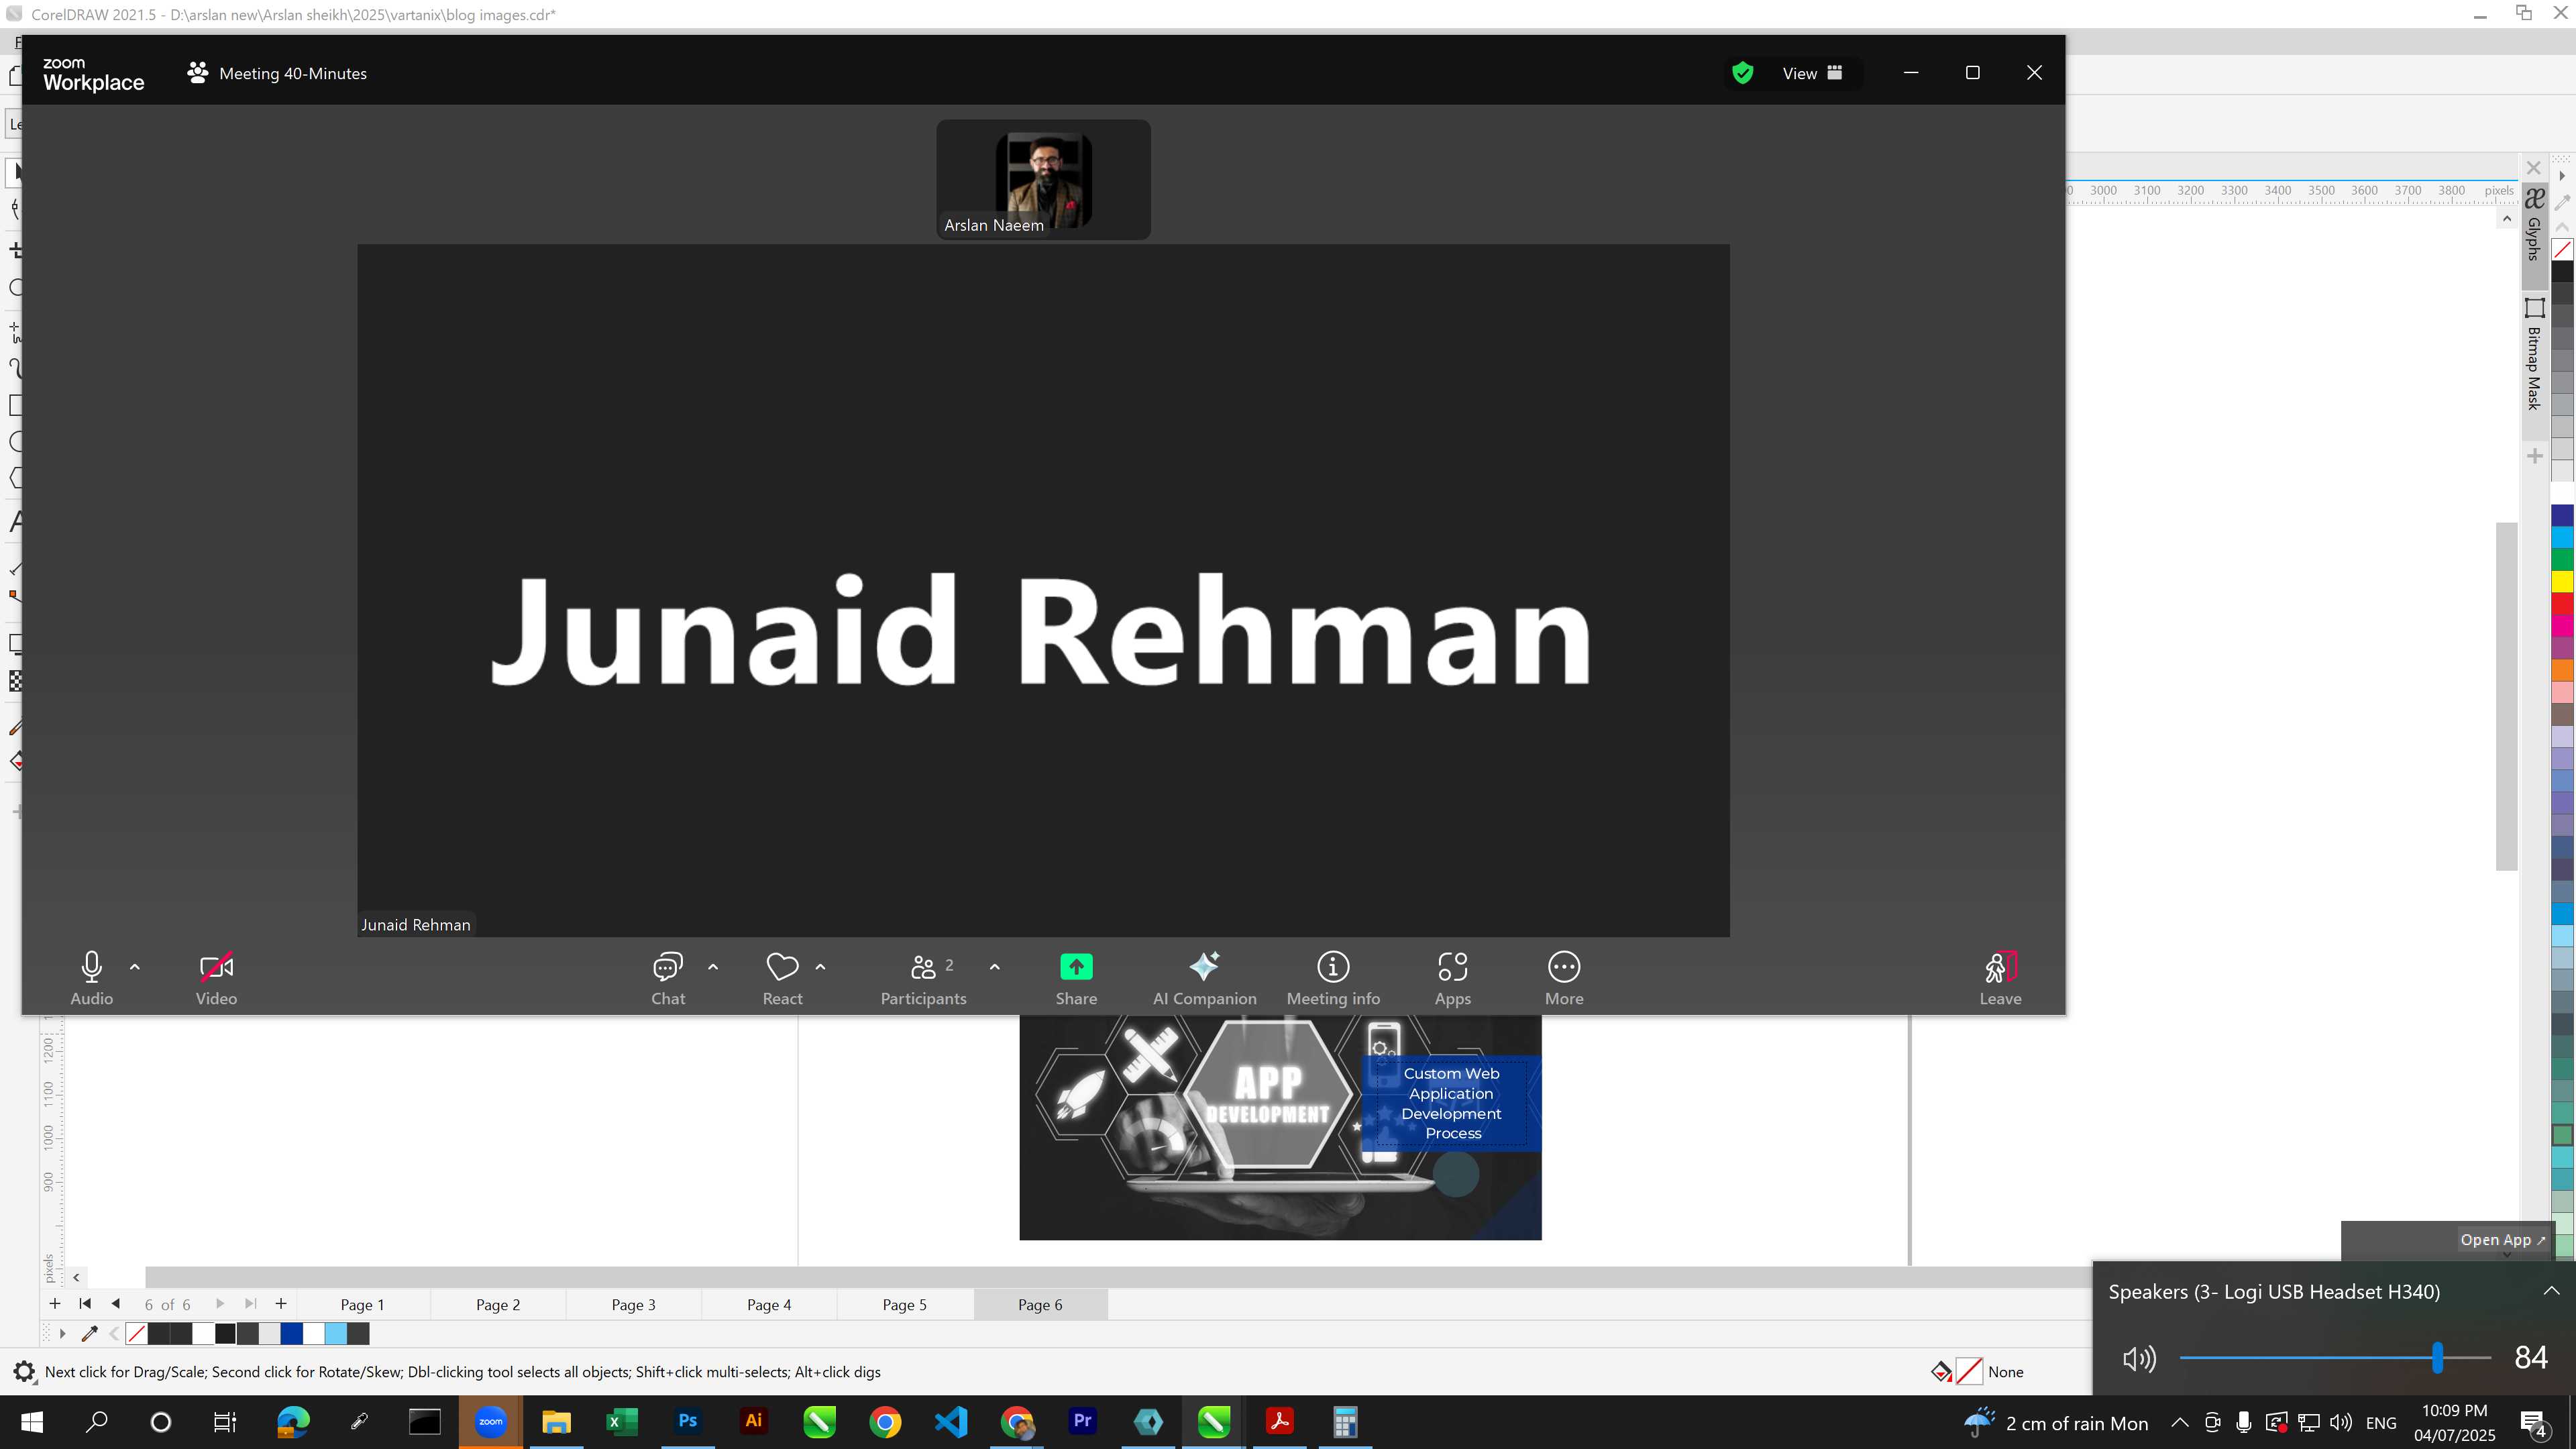Switch to Page 3 tab in CorelDRAW
The image size is (2576, 1449).
[x=633, y=1304]
